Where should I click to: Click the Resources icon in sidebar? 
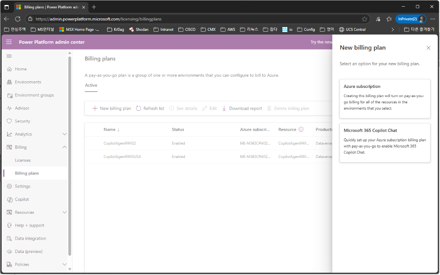(x=9, y=212)
